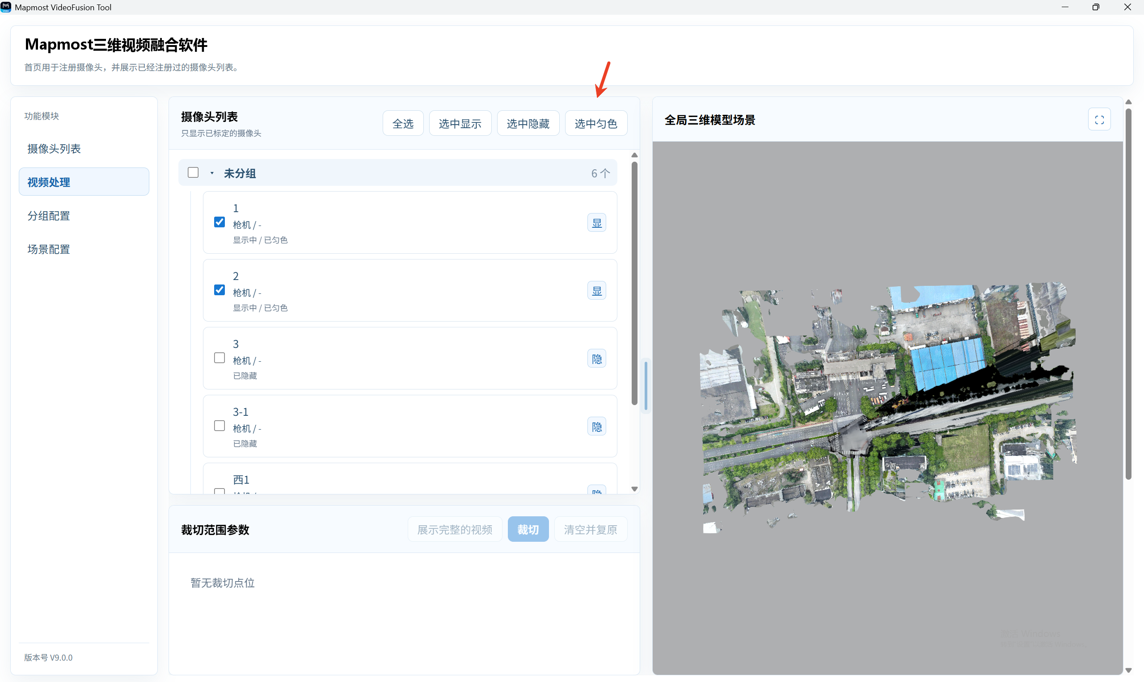Viewport: 1144px width, 682px height.
Task: Uncheck the checkbox for camera 1
Action: 220,222
